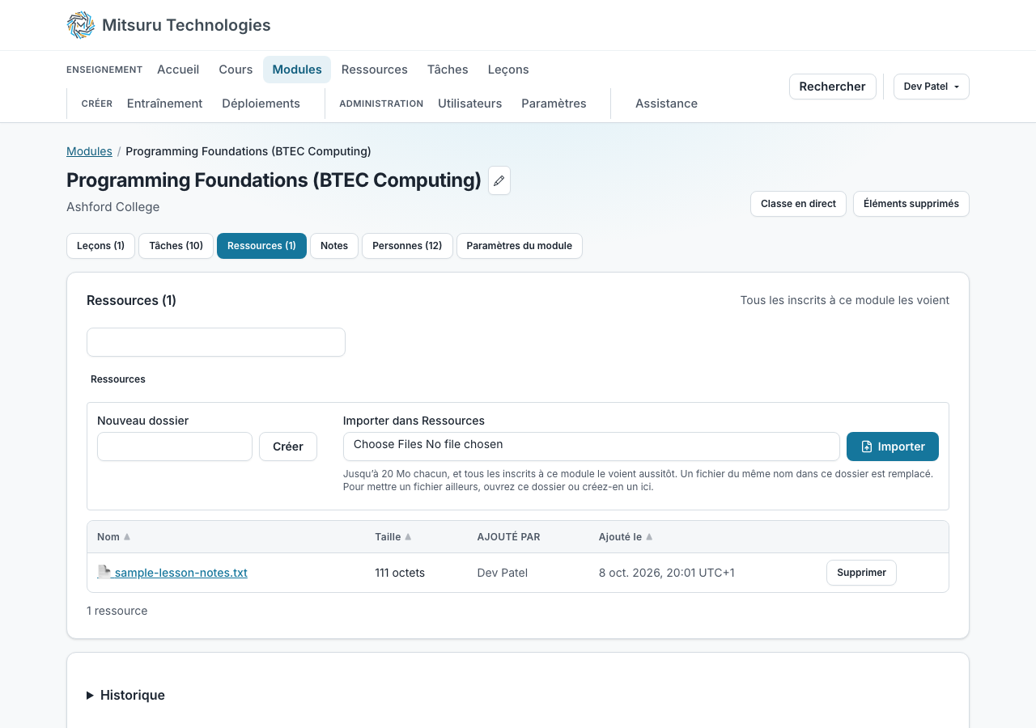
Task: Open the sample-lesson-notes.txt file link
Action: pos(180,573)
